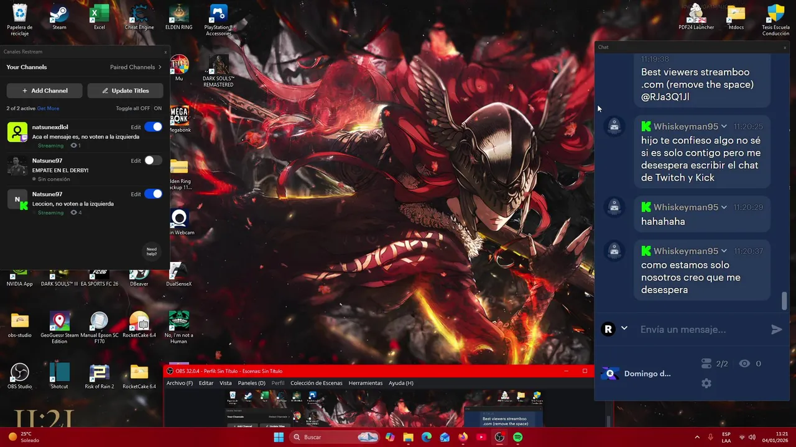This screenshot has width=796, height=447.
Task: Open dropdown next to Whiskeyman95 at 11:20:37
Action: tap(724, 251)
